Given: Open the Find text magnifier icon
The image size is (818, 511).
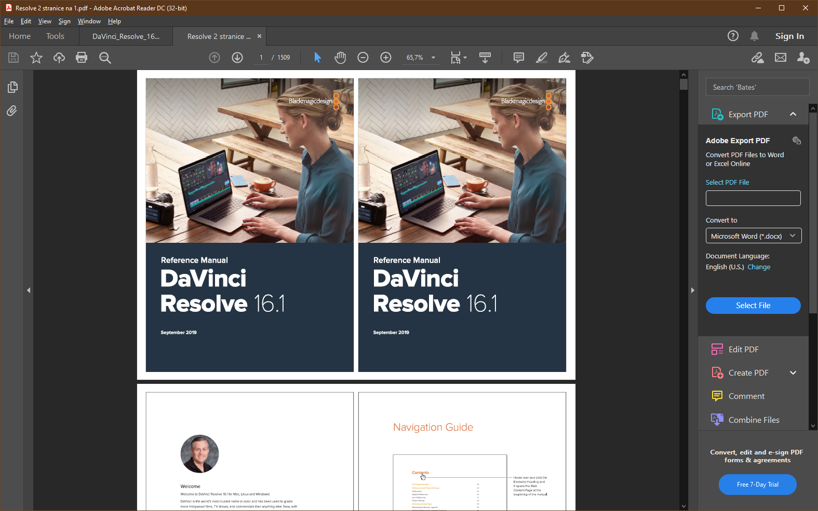Looking at the screenshot, I should tap(105, 58).
